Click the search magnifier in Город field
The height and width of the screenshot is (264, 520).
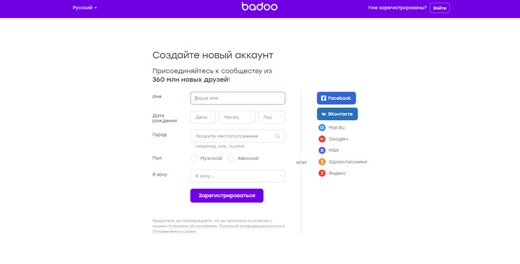click(x=278, y=136)
